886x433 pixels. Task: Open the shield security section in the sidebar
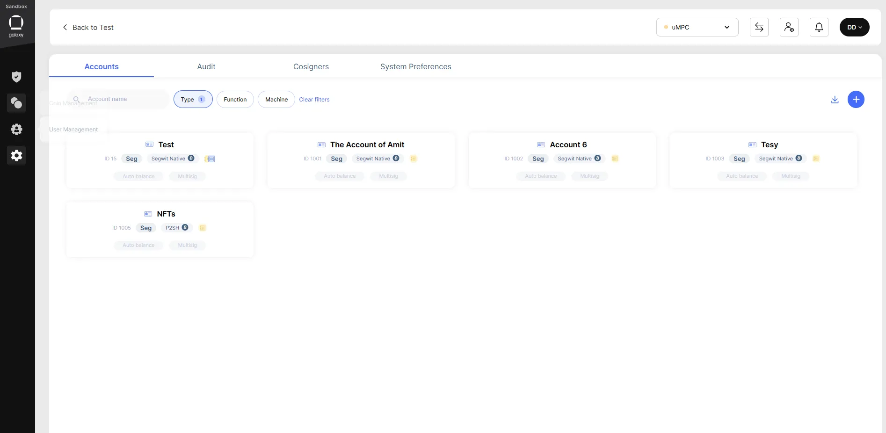point(16,77)
